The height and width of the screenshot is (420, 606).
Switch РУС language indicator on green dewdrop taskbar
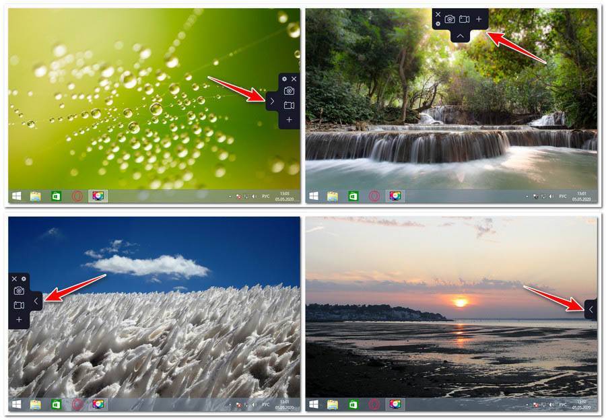(x=266, y=197)
